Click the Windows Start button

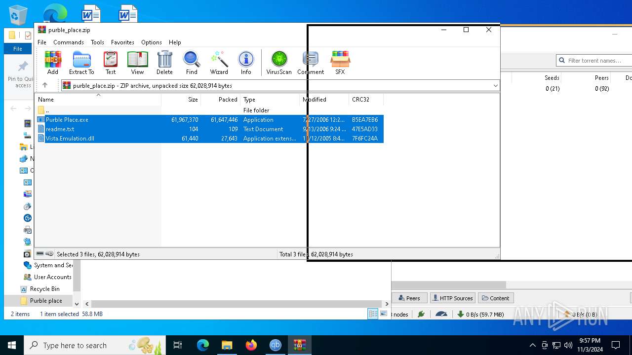(x=12, y=345)
